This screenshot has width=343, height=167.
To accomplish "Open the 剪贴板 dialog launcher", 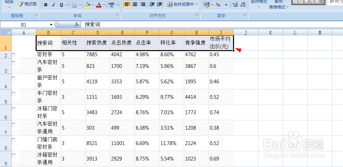I will [36, 15].
